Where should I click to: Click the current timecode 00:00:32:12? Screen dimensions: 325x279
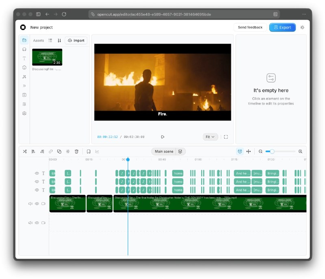[107, 137]
